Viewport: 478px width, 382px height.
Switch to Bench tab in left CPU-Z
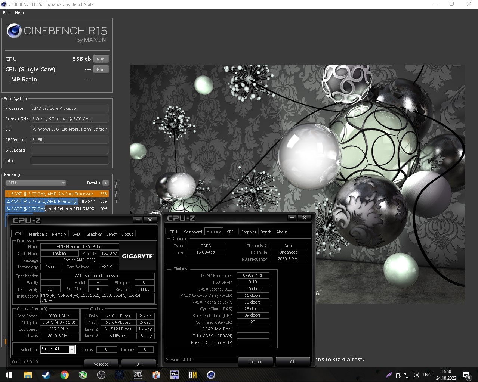coord(112,234)
